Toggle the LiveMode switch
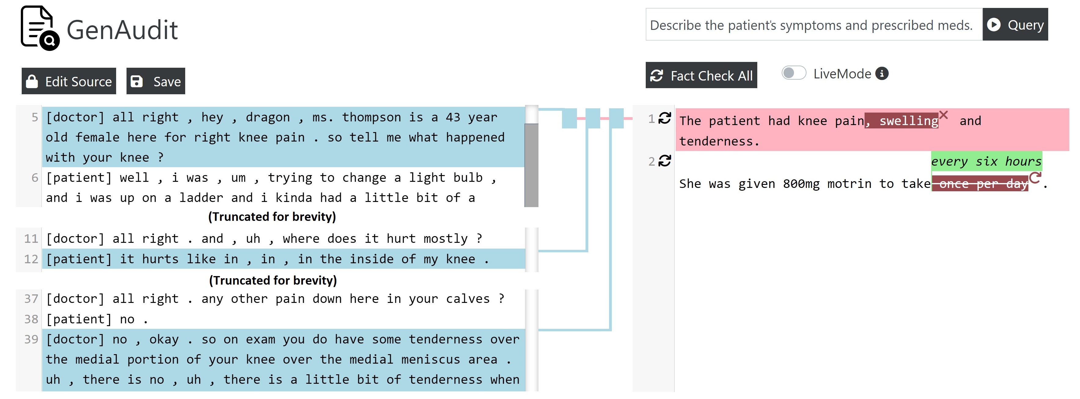Viewport: 1080px width, 399px height. coord(793,73)
